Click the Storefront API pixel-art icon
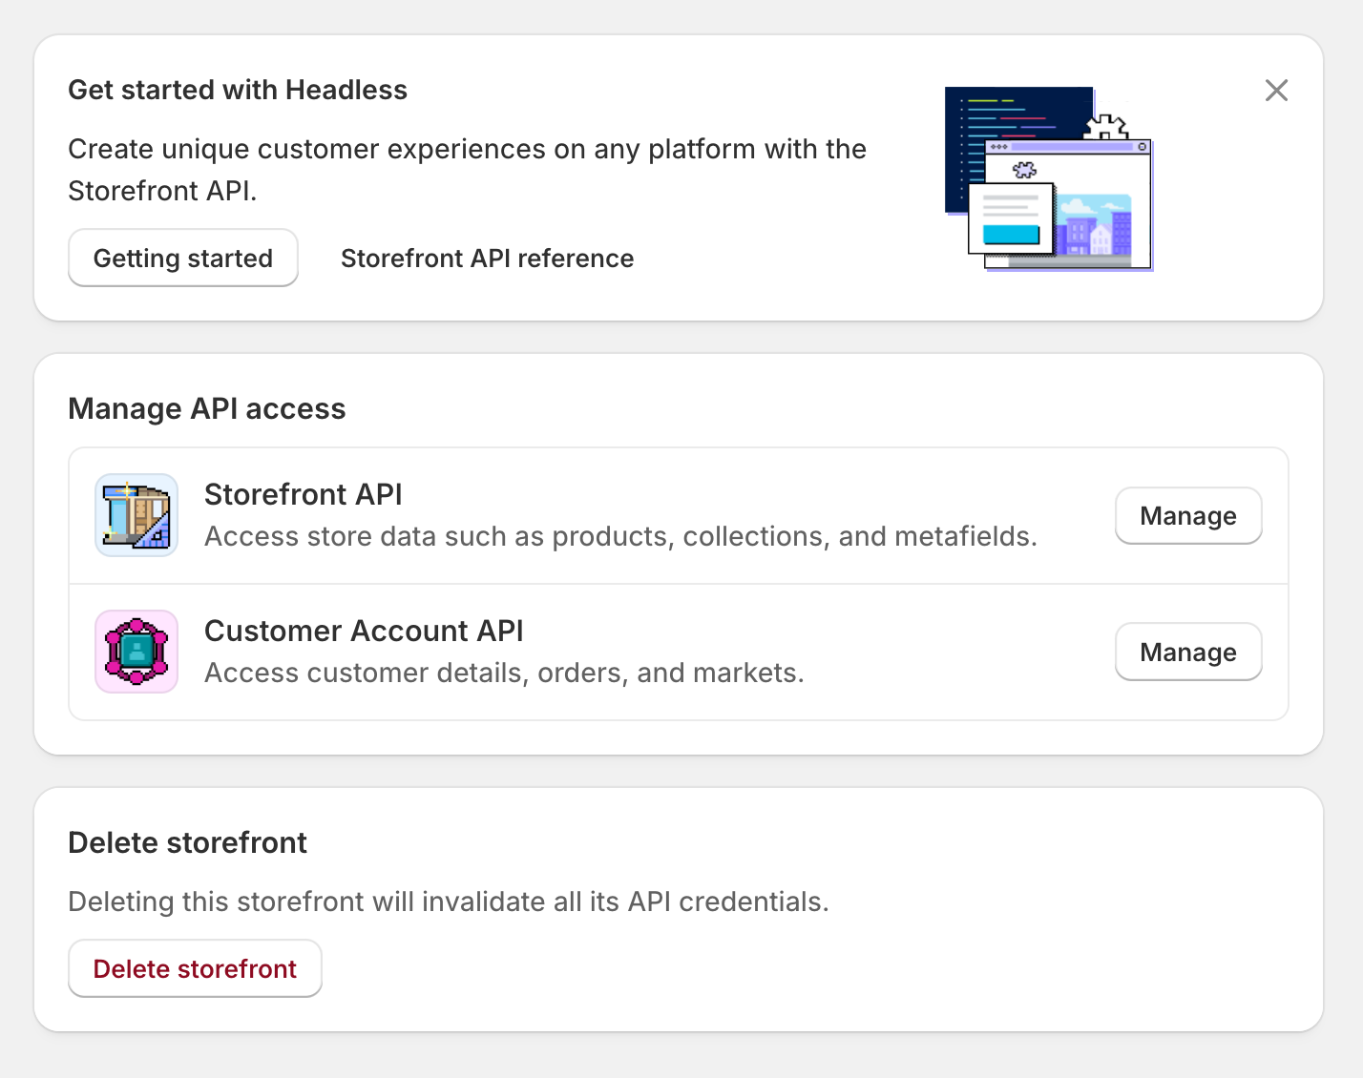Image resolution: width=1363 pixels, height=1078 pixels. pos(136,516)
